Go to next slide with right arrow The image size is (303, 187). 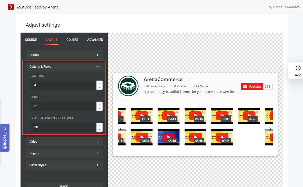270,129
